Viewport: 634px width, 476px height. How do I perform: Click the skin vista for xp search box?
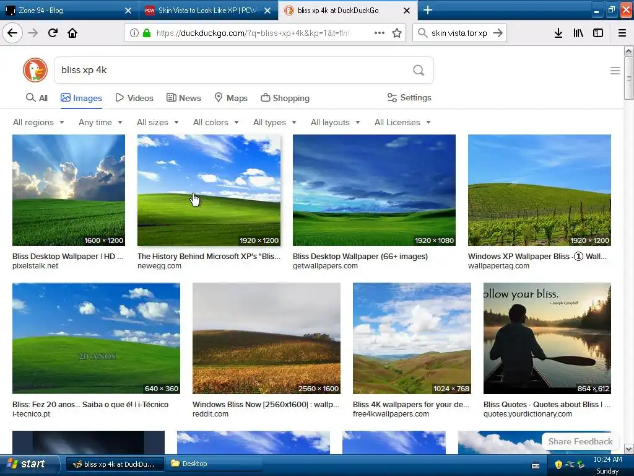coord(459,33)
